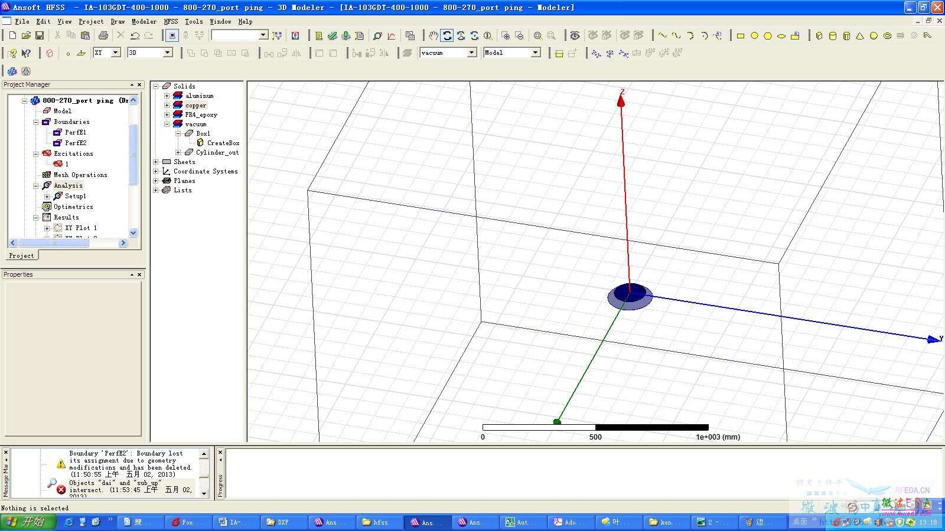This screenshot has width=945, height=531.
Task: Expand Setup1 under Analysis
Action: [47, 196]
